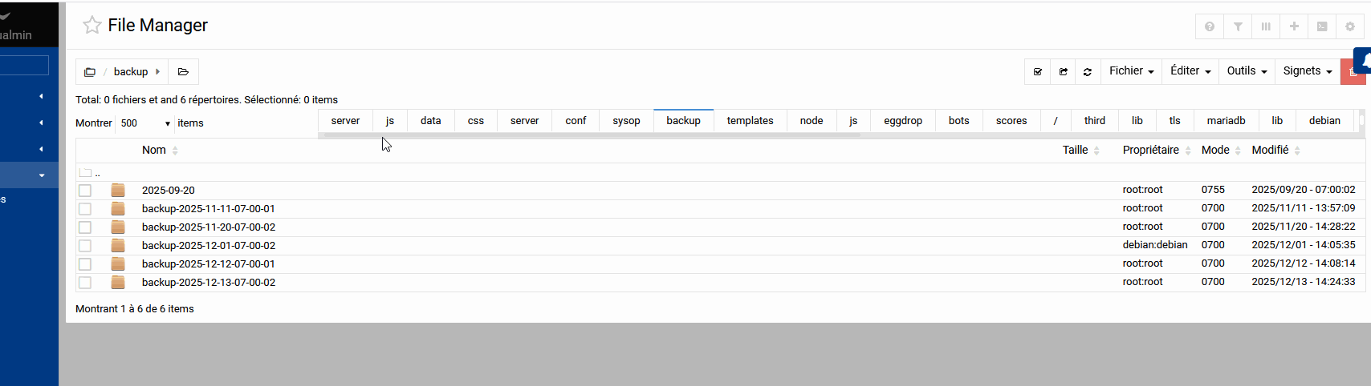1371x386 pixels.
Task: Select checkbox of backup-2025-12-13-07-00-02
Action: (85, 283)
